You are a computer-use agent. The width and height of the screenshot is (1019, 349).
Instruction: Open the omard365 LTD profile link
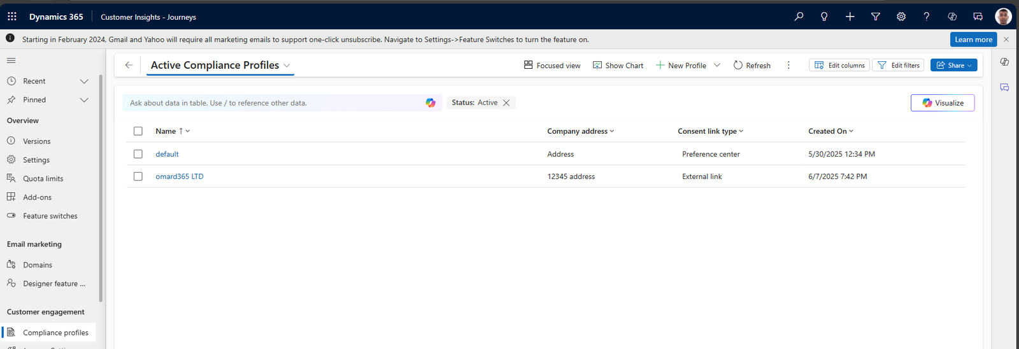(180, 176)
